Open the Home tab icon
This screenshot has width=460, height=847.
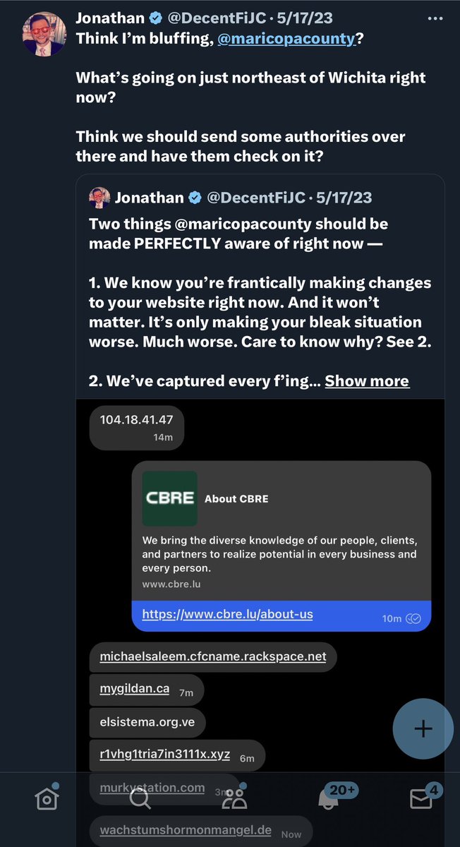47,798
